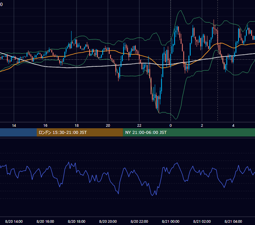Click hour label 22 on price chart axis
This screenshot has width=255, height=225.
[x=139, y=126]
